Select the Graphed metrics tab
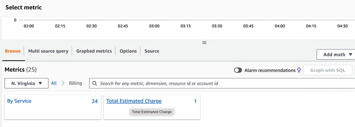Image resolution: width=355 pixels, height=127 pixels. (94, 51)
